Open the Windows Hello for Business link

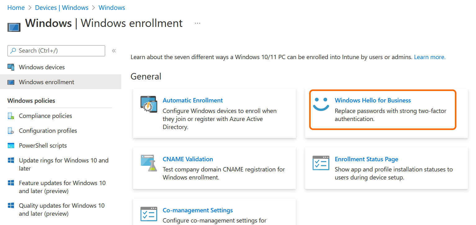click(x=373, y=100)
